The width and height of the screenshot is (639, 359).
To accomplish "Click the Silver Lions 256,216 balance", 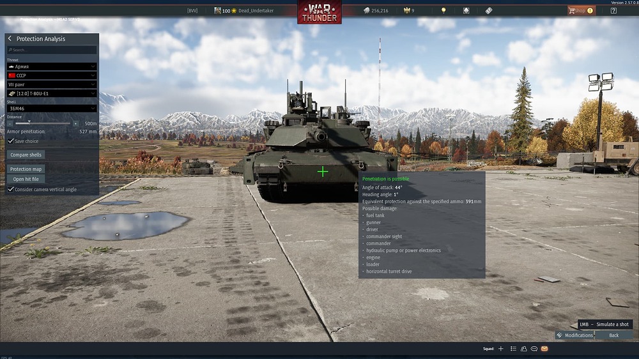I will 376,11.
